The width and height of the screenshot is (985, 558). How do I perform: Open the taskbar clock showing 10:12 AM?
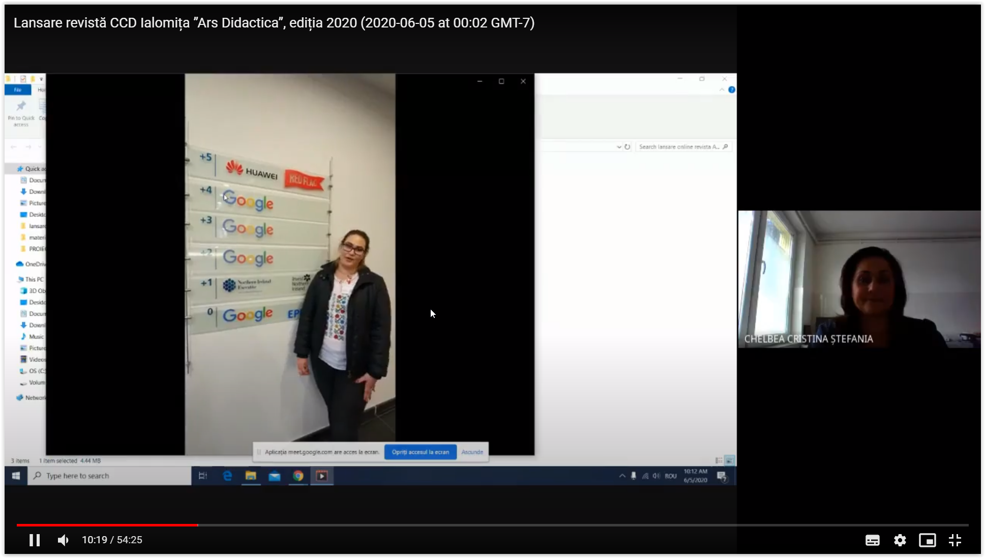[695, 476]
